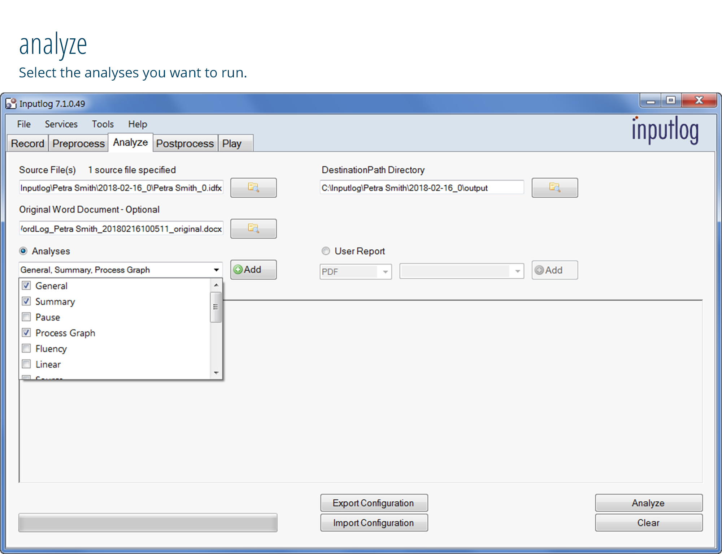Image resolution: width=722 pixels, height=554 pixels.
Task: Click the Original Word Document path field
Action: pos(121,228)
